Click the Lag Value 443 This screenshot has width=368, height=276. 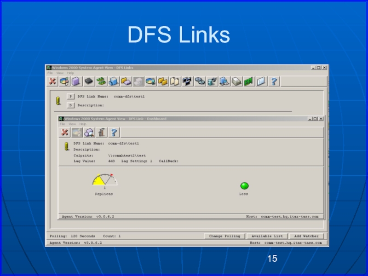[x=111, y=161]
